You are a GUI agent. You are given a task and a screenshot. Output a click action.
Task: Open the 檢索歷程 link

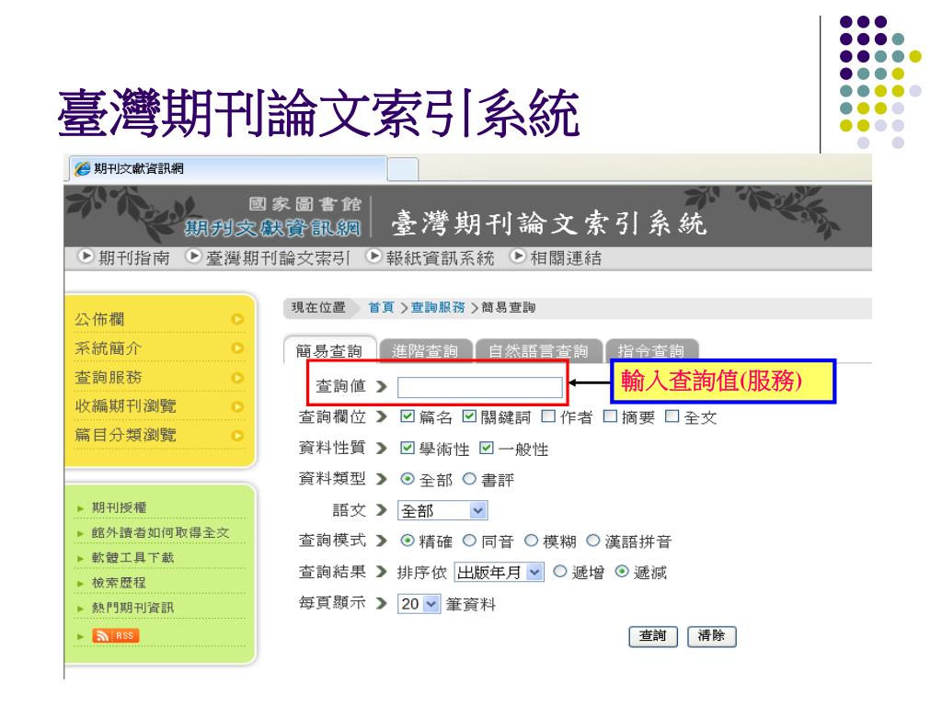point(119,583)
